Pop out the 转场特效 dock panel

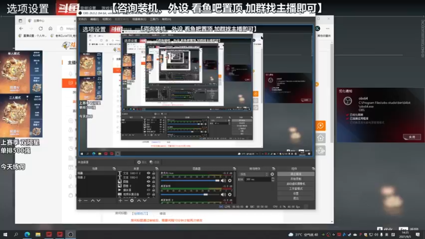pos(274,168)
